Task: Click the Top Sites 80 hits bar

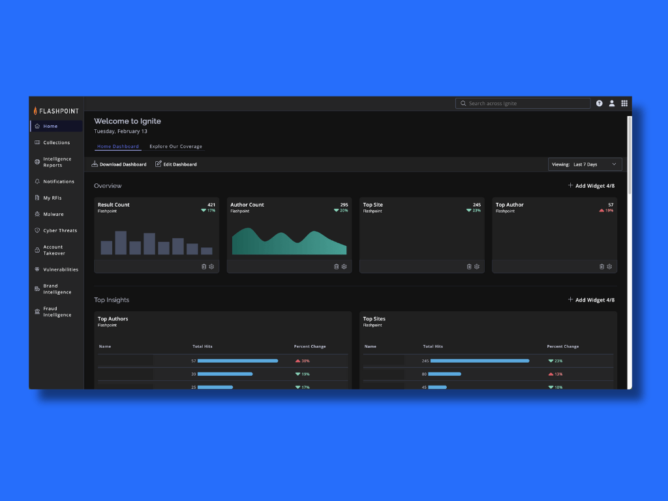Action: (x=445, y=374)
